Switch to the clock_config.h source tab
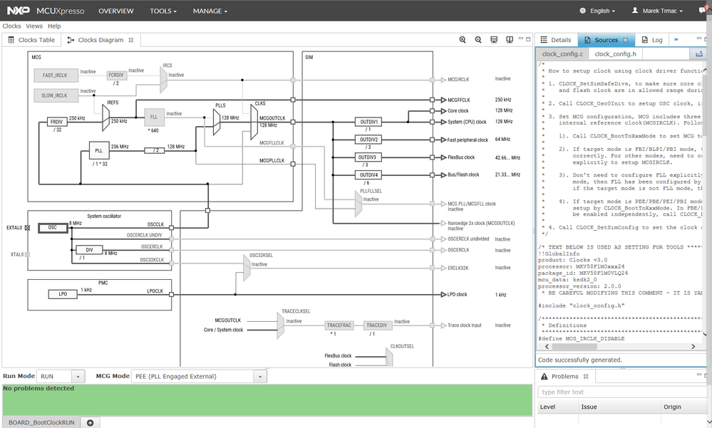This screenshot has height=428, width=712. [x=615, y=54]
